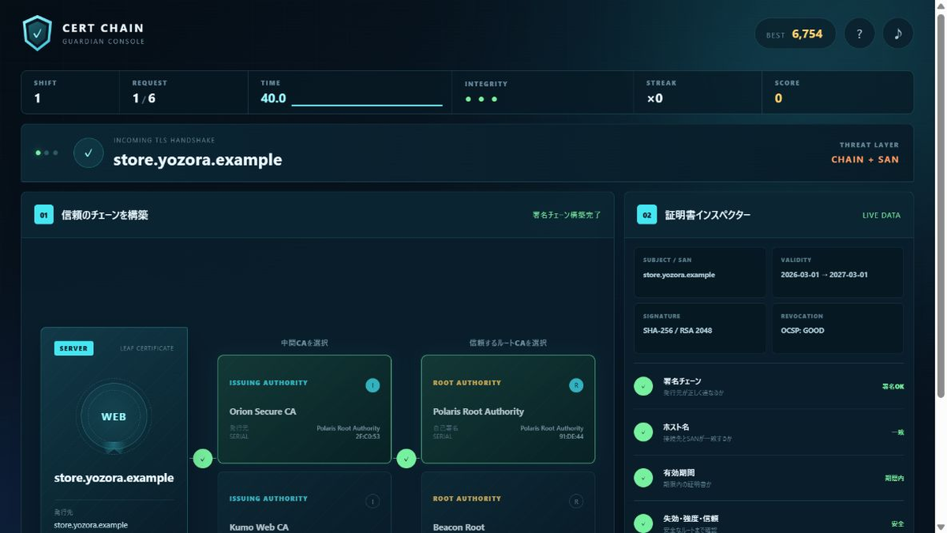The width and height of the screenshot is (947, 533).
Task: Click the I badge on Orion Secure CA
Action: coord(372,385)
